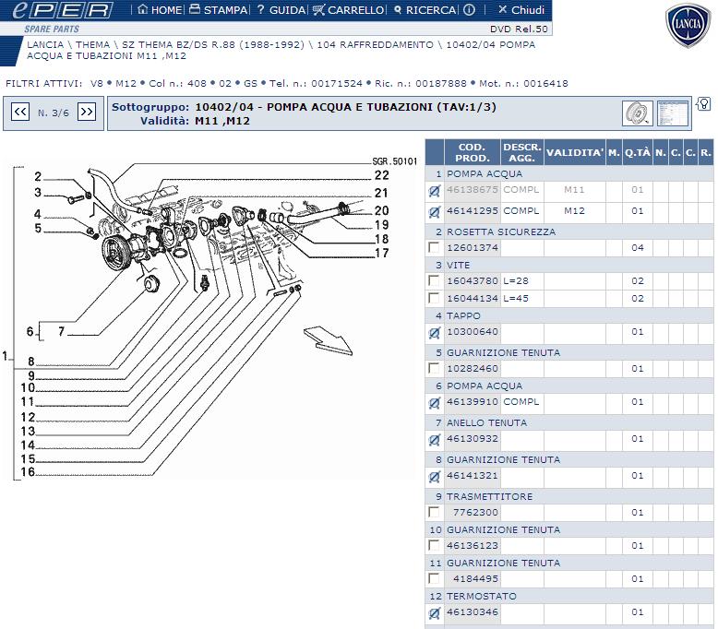The height and width of the screenshot is (629, 718).
Task: Click callout number 16 in diagram
Action: pyautogui.click(x=28, y=471)
